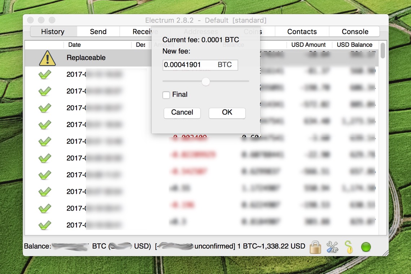Click the "1 BTC~1,338.22 USD" exchange rate text
This screenshot has width=411, height=274.
click(x=271, y=246)
